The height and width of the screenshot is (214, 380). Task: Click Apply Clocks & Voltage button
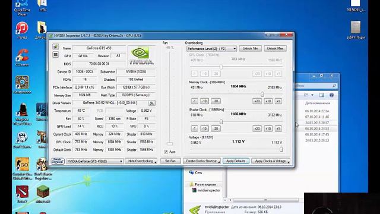point(271,161)
